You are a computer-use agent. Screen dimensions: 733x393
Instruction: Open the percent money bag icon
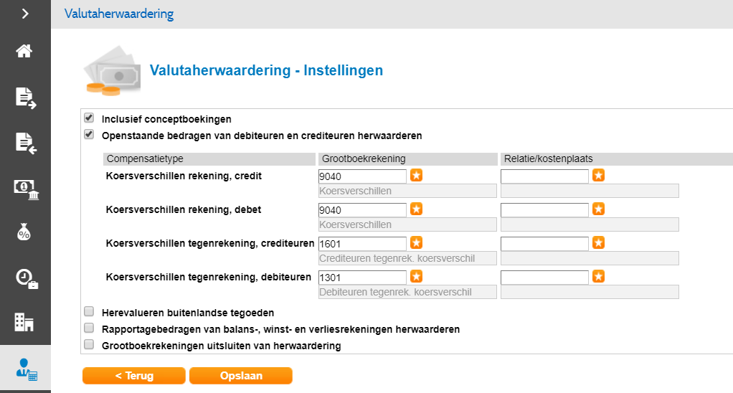(25, 233)
